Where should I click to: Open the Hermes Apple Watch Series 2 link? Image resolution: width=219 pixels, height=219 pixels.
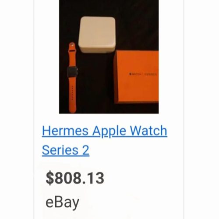105,140
